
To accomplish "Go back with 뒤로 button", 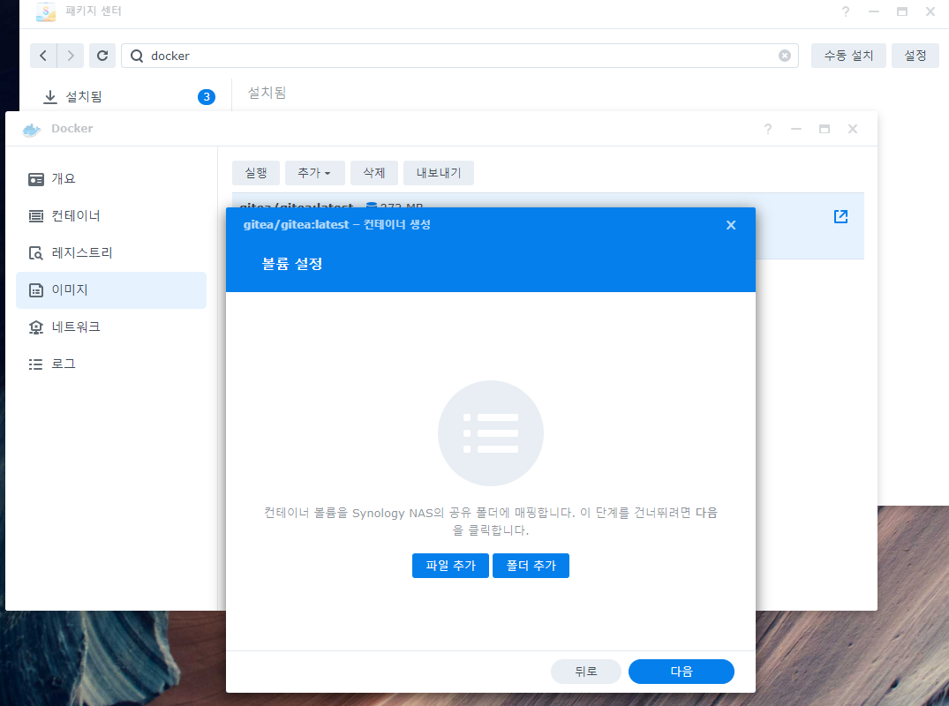I will tap(586, 672).
